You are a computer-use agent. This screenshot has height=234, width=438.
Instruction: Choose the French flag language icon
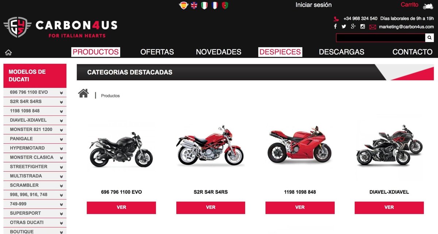click(215, 5)
